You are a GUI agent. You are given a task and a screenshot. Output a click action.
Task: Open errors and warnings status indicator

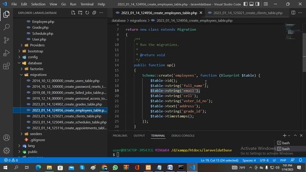[x=11, y=161]
